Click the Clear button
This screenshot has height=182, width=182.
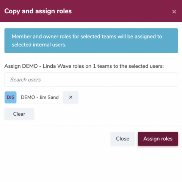coord(19,114)
